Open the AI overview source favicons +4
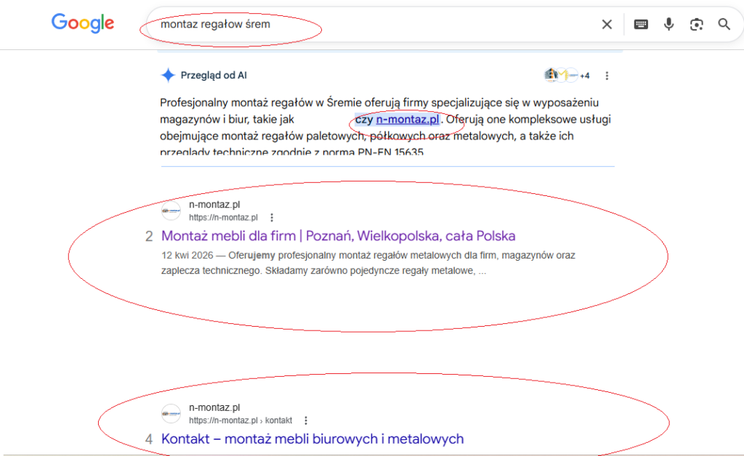 (567, 76)
